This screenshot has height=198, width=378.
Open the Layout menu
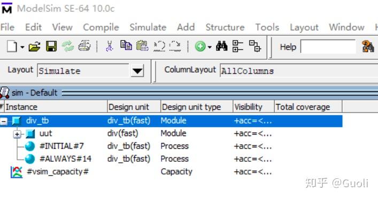click(x=304, y=27)
